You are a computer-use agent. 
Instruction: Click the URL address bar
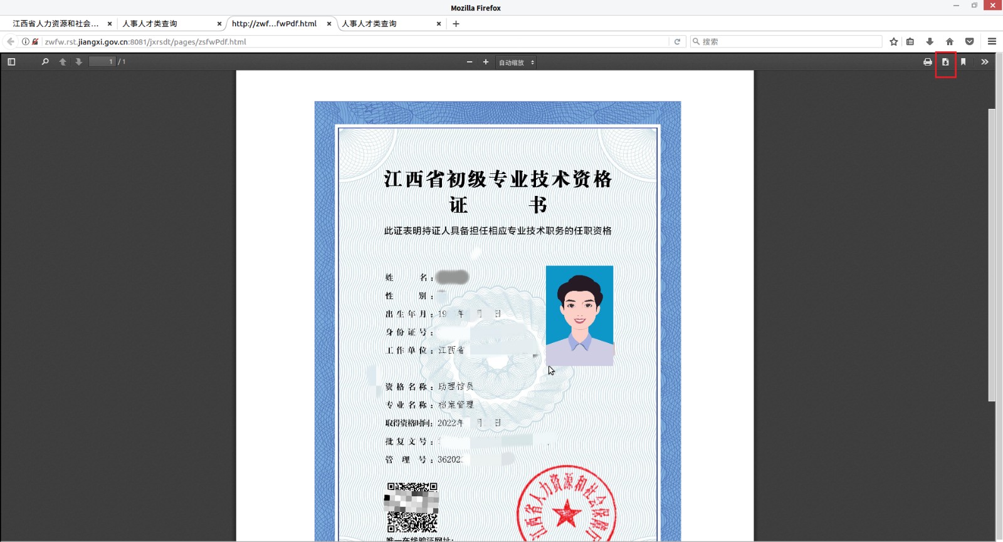coord(355,42)
